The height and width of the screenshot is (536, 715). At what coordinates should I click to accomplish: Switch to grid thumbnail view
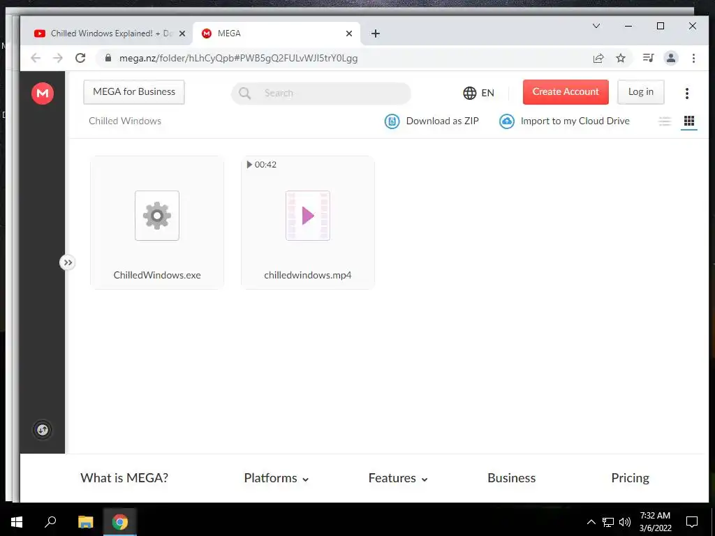689,121
